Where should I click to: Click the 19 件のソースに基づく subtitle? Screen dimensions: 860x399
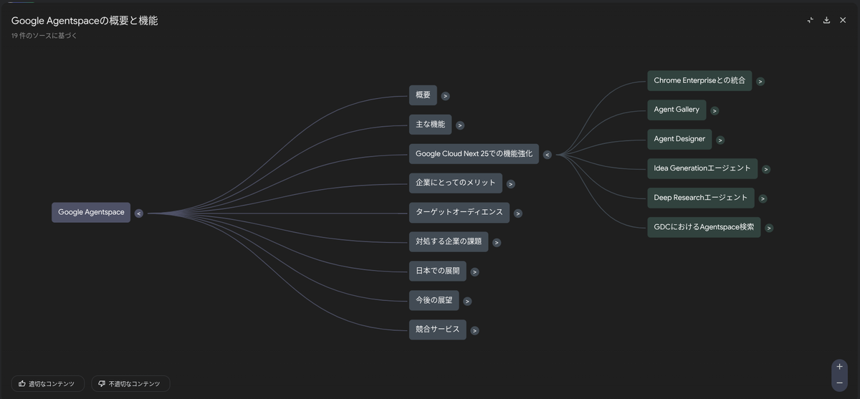click(44, 36)
